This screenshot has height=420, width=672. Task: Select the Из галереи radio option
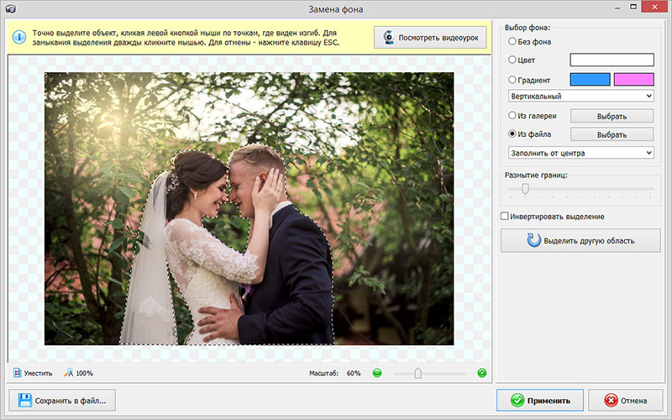click(x=512, y=115)
